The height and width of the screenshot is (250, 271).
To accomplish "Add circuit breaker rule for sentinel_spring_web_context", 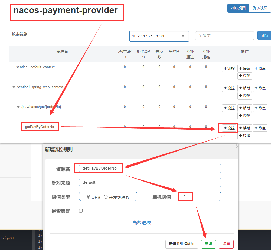I will [244, 88].
